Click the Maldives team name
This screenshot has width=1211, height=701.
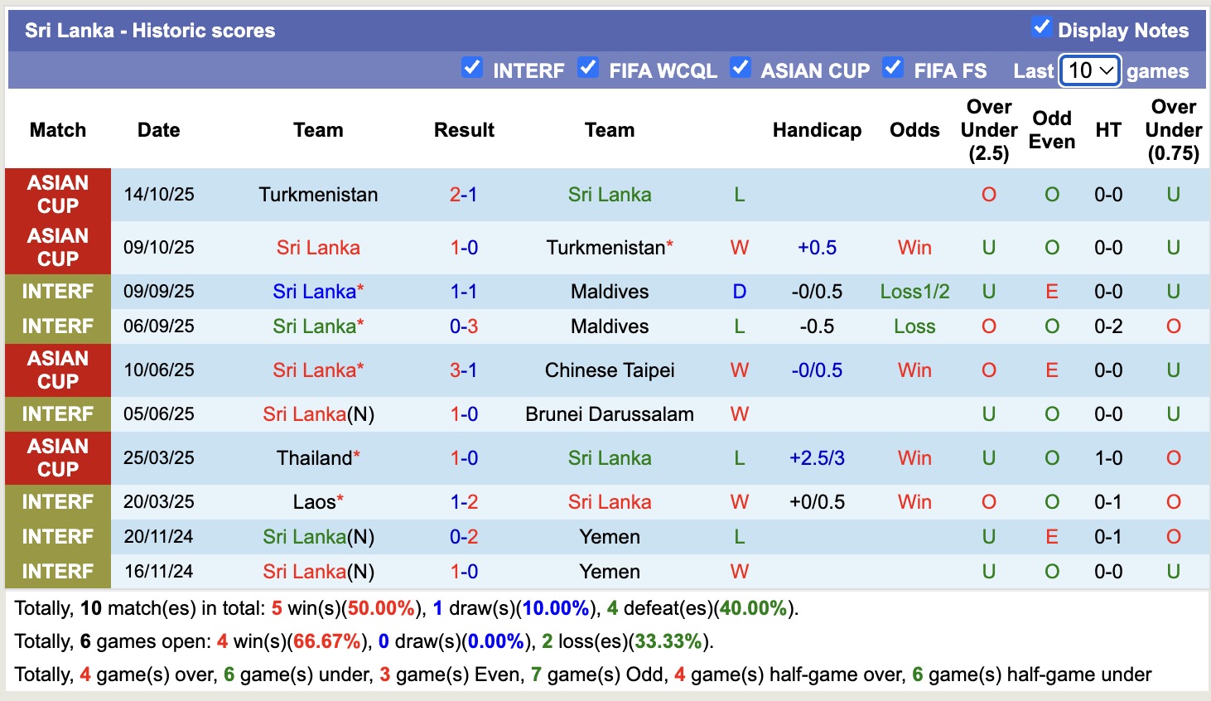tap(610, 291)
